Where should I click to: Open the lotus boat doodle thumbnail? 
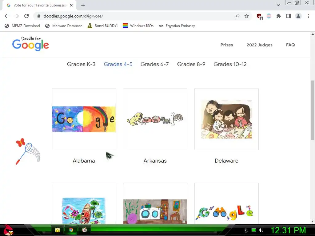[x=84, y=203]
